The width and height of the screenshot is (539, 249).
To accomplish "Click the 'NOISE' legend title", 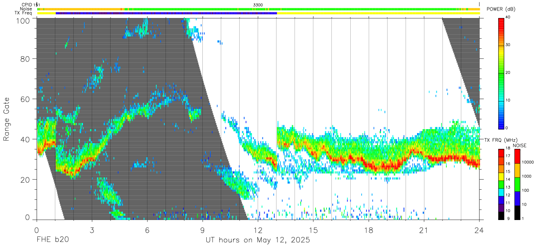I will click(x=520, y=145).
